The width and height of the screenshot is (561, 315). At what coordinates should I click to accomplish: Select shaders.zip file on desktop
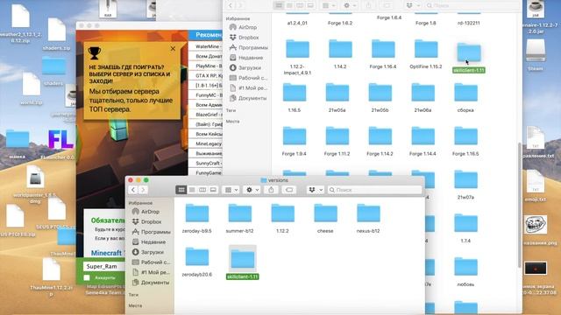click(x=56, y=34)
